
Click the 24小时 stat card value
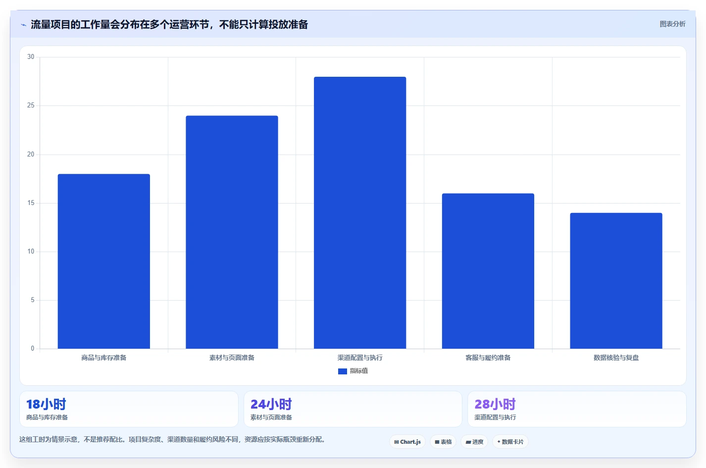tap(271, 404)
